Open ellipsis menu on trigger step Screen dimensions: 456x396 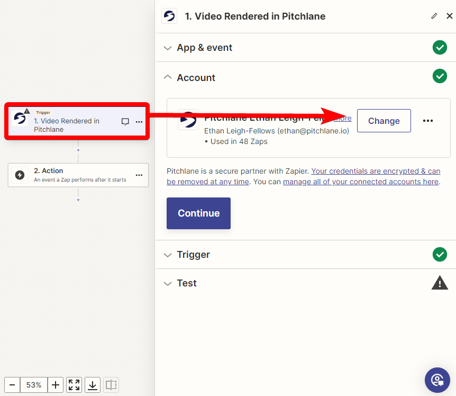click(x=139, y=122)
